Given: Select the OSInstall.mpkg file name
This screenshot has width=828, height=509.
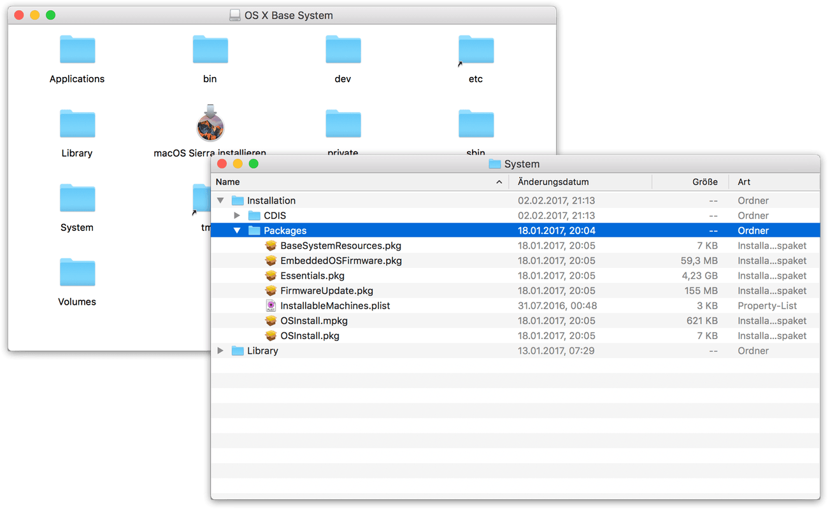Looking at the screenshot, I should point(314,321).
